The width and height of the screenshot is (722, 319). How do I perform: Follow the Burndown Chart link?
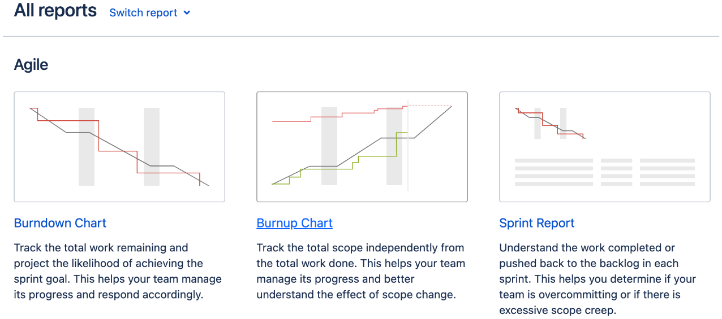60,223
